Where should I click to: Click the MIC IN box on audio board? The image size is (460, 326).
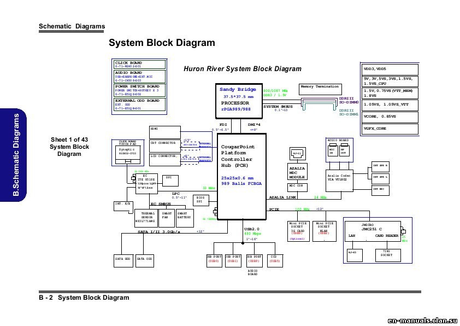[x=333, y=150]
